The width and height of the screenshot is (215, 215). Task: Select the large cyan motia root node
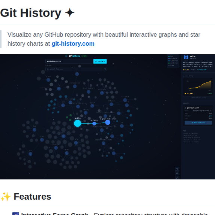click(78, 123)
